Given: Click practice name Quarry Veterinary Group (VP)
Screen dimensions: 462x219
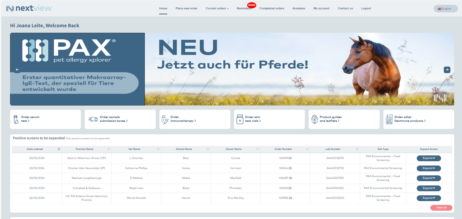Looking at the screenshot, I should click(x=87, y=158).
